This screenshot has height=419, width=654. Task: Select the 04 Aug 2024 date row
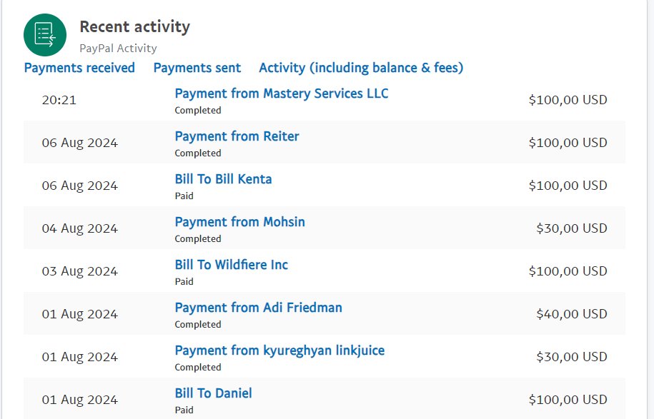point(324,228)
